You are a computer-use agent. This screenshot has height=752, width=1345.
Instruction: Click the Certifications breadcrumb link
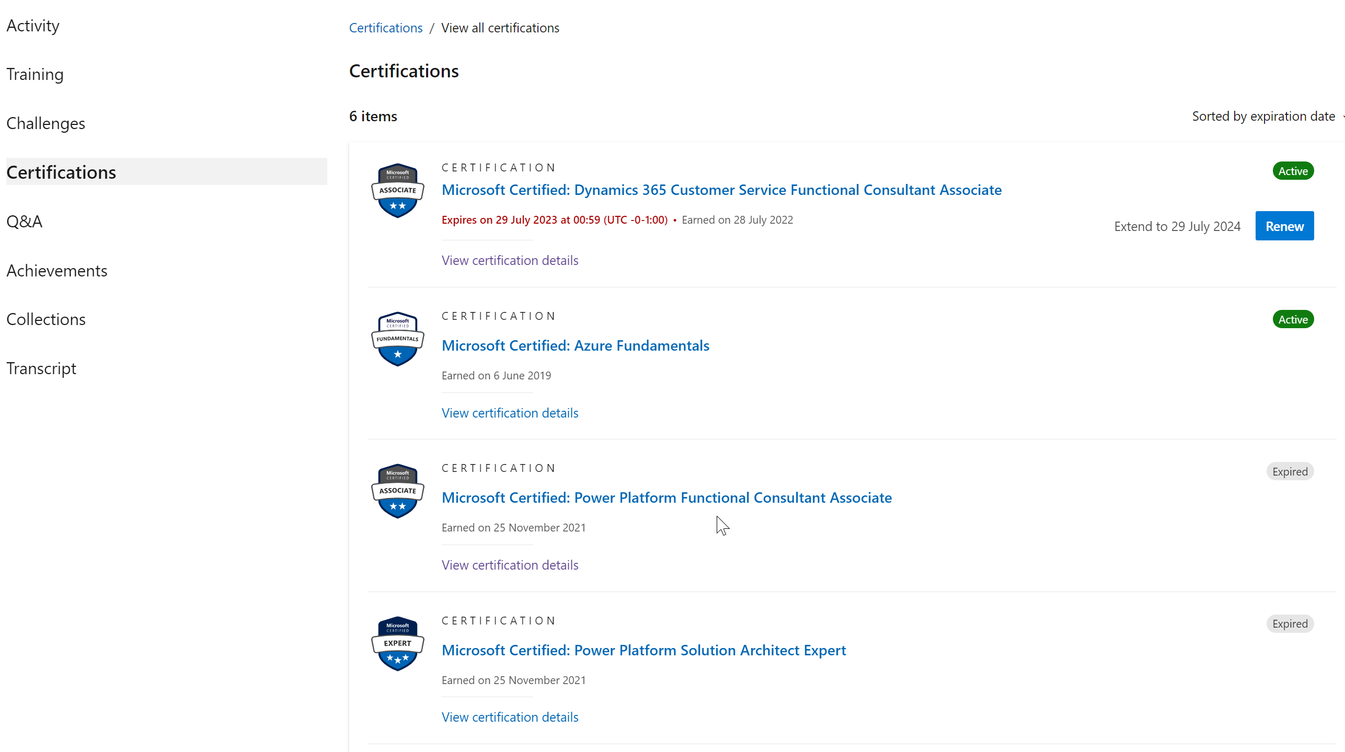point(385,27)
